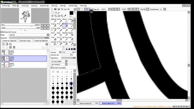
Task: Toggle the Selección checkbox in toolbar
Action: point(92,9)
